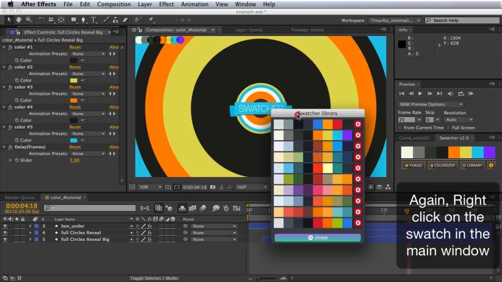Close the Swatcher library window
This screenshot has height=282, width=502.
click(x=317, y=238)
